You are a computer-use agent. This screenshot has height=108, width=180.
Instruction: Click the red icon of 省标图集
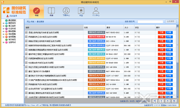7,37
